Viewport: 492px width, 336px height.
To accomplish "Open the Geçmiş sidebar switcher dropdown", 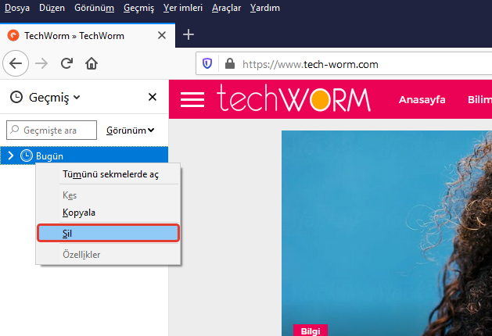I will point(46,97).
